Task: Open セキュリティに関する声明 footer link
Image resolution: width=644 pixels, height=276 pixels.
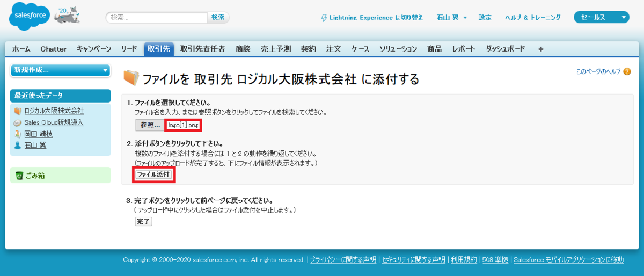Action: pyautogui.click(x=414, y=260)
